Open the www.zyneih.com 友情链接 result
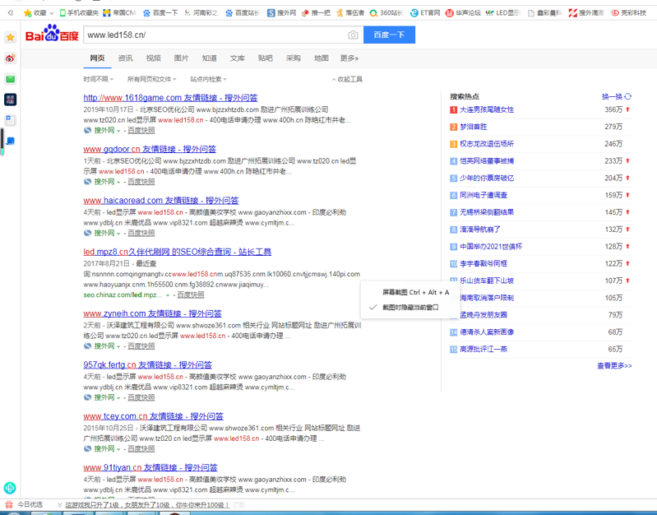The height and width of the screenshot is (515, 657). point(152,313)
